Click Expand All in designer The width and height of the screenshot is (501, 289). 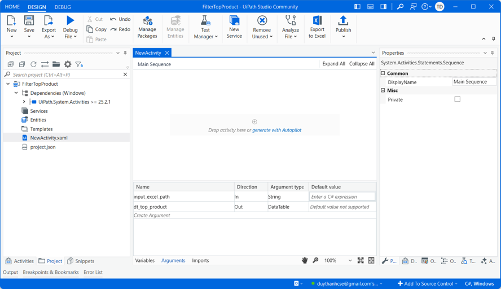click(x=333, y=64)
